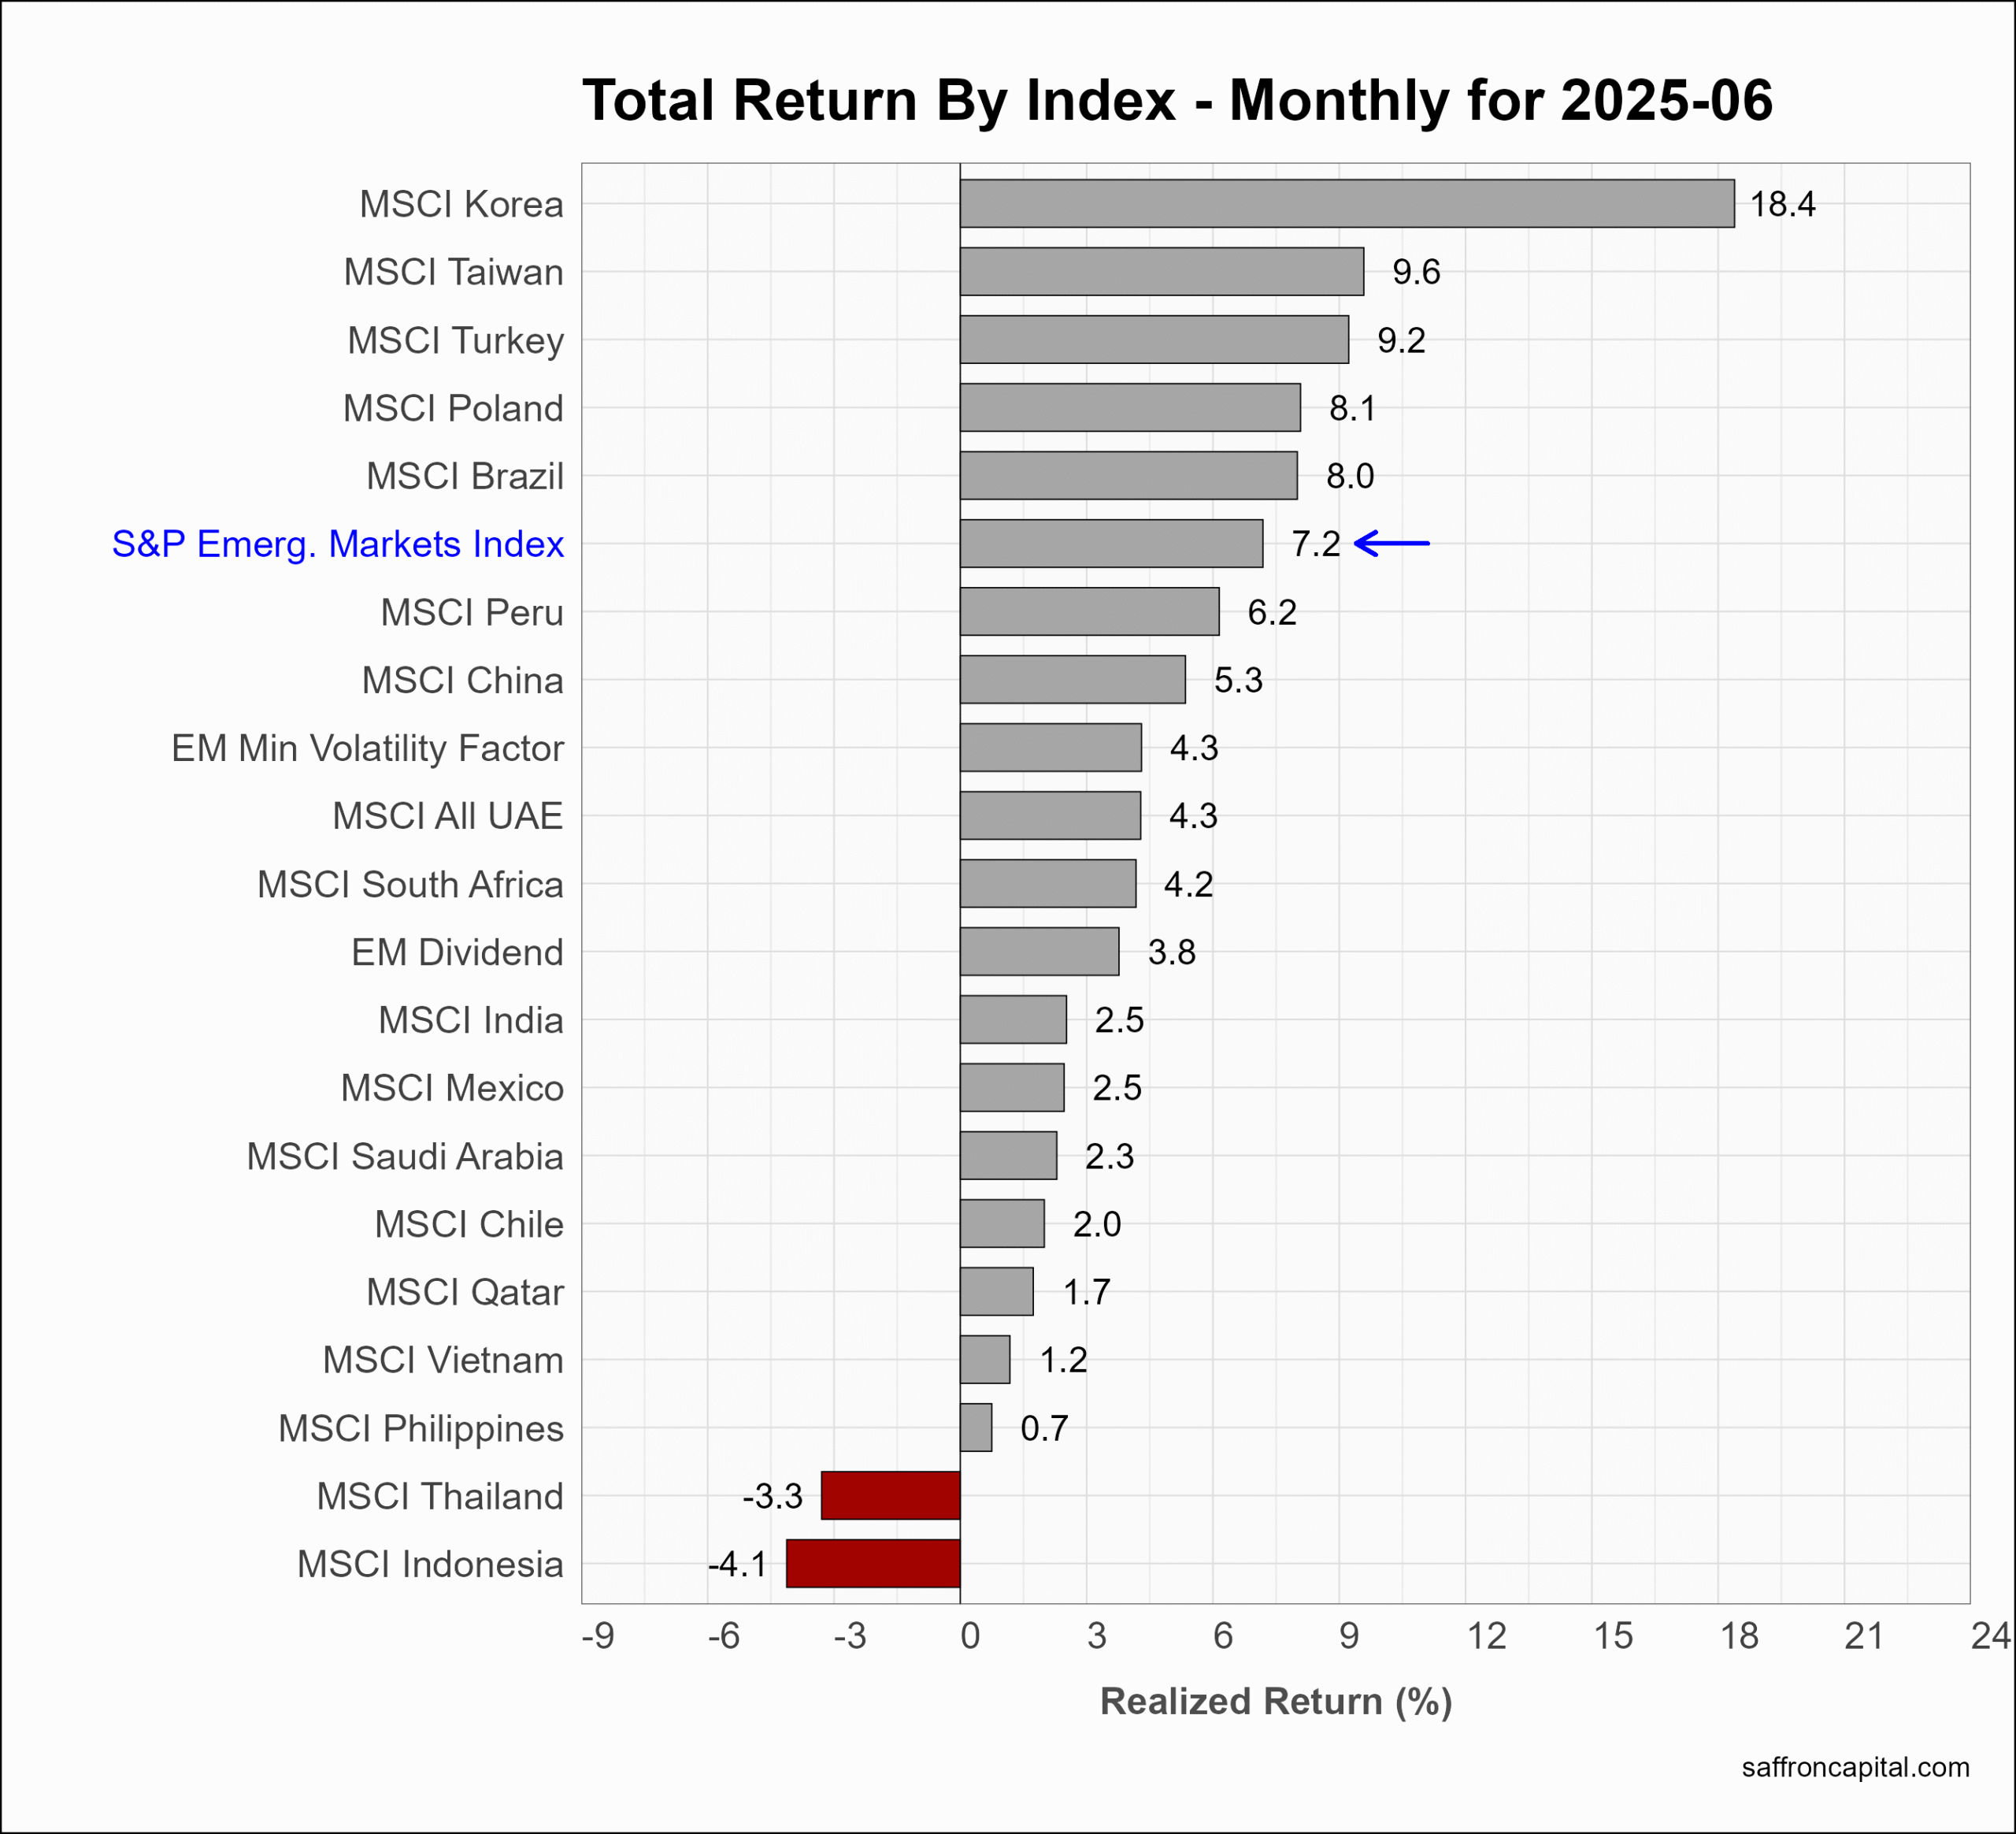
Task: Select the MSCI Philippines label
Action: tap(421, 1429)
